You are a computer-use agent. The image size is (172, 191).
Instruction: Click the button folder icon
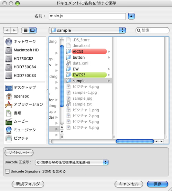pos(68,57)
